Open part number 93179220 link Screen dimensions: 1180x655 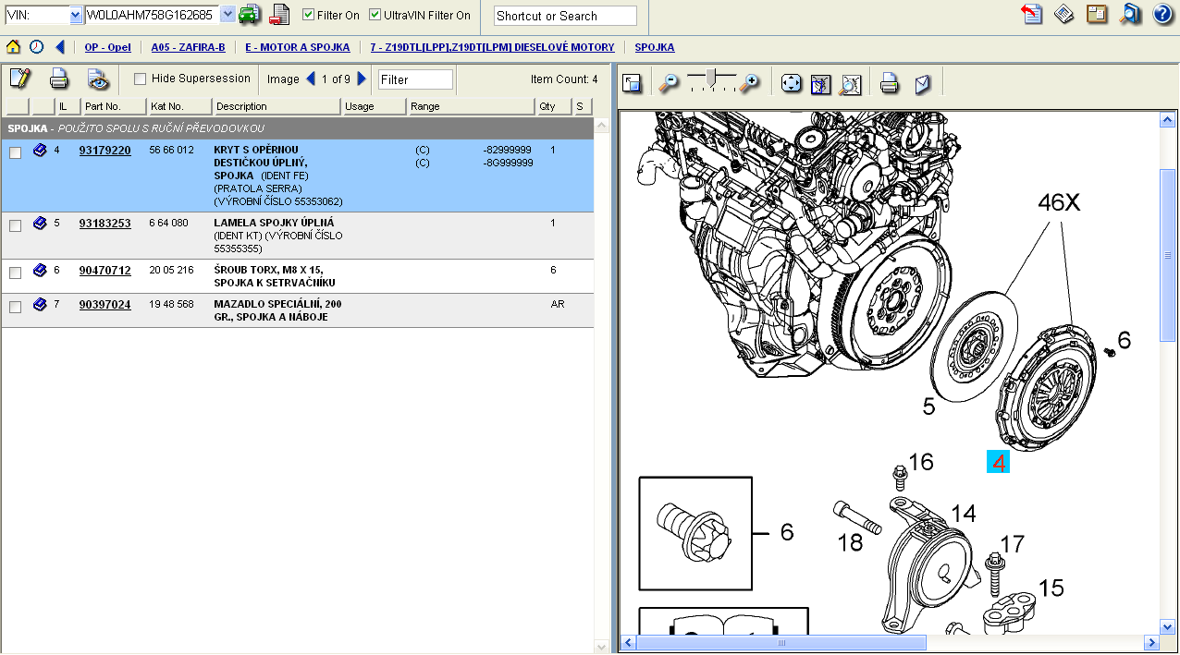(x=104, y=150)
